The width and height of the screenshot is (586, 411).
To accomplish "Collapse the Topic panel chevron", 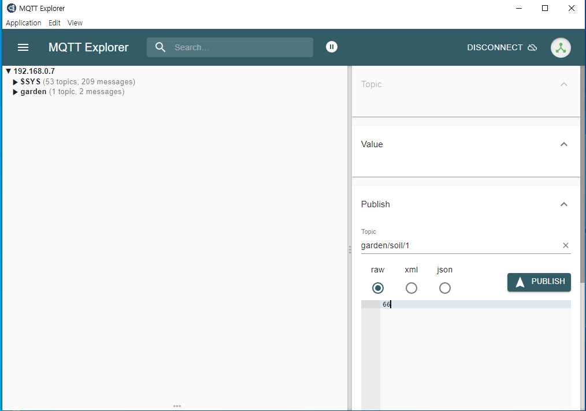I will (x=564, y=84).
